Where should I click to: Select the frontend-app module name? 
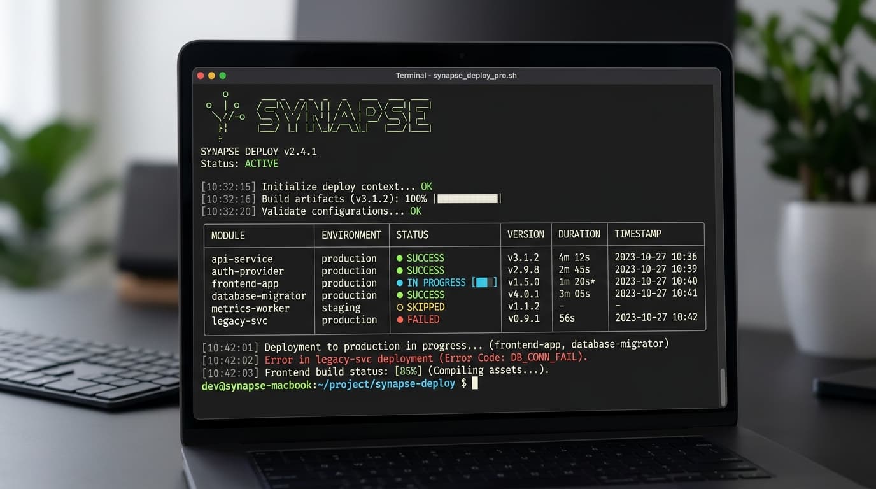coord(245,283)
